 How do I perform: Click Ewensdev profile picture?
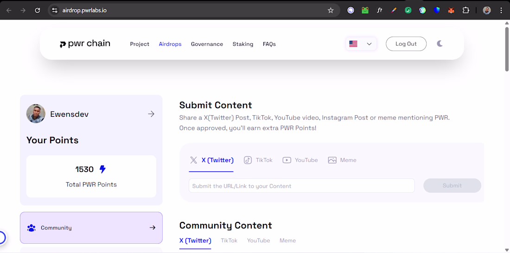tap(36, 114)
